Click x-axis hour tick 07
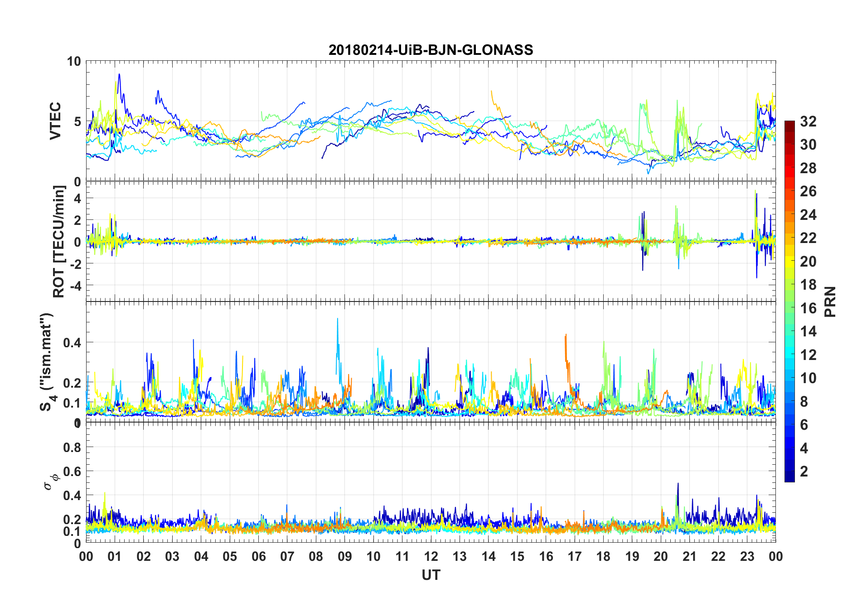 click(287, 556)
